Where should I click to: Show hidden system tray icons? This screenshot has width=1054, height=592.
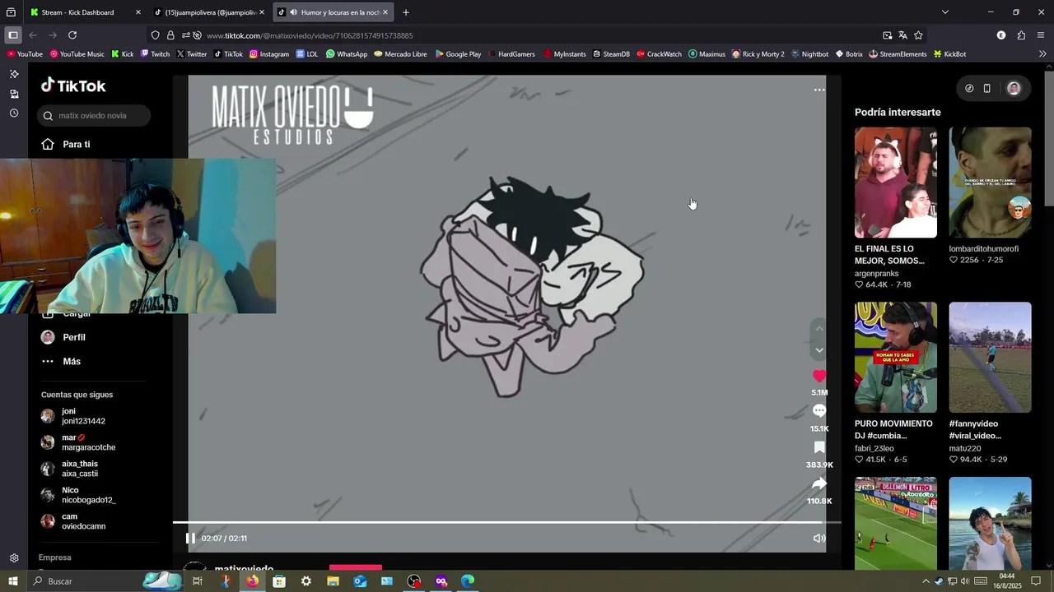[x=926, y=581]
